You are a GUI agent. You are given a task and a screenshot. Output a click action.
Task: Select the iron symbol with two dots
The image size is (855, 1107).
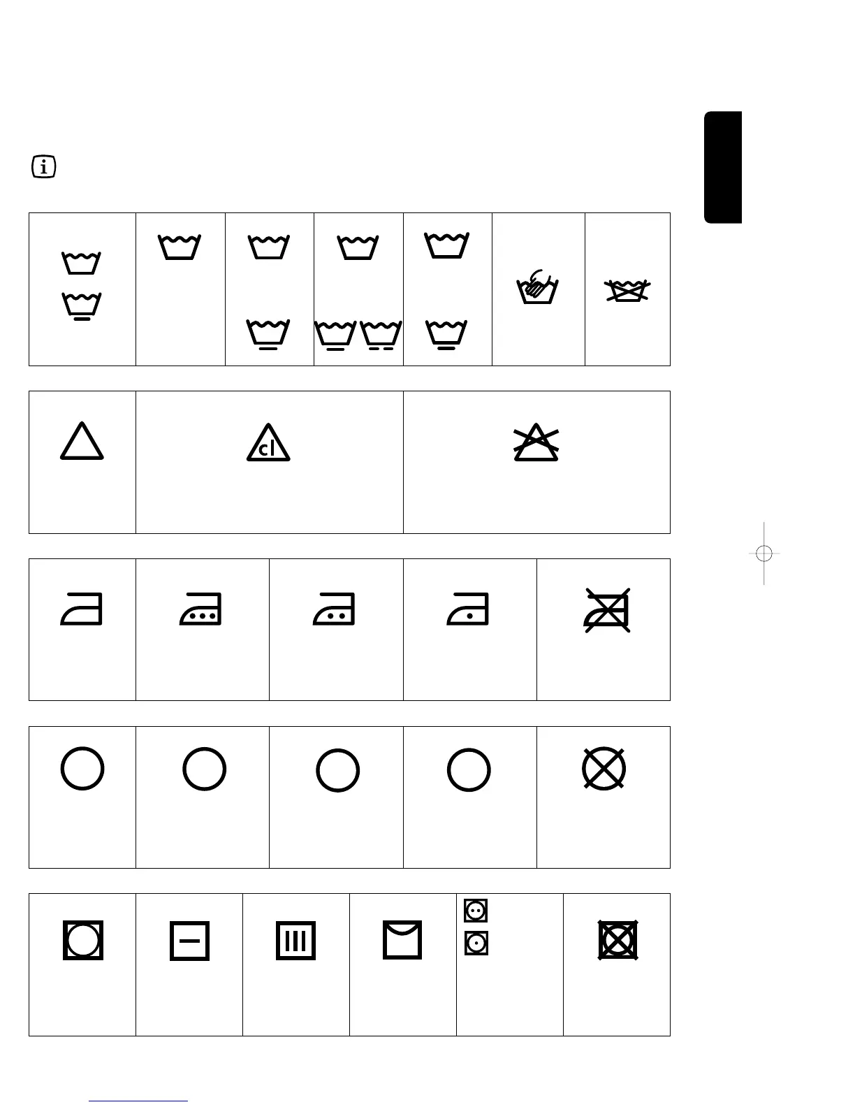click(x=335, y=609)
